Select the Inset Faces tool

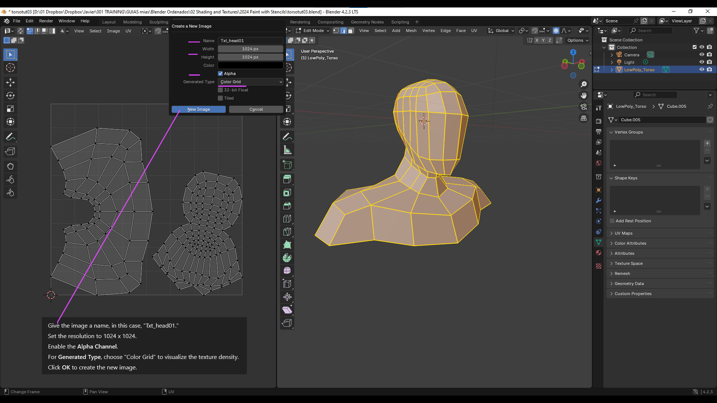(287, 193)
